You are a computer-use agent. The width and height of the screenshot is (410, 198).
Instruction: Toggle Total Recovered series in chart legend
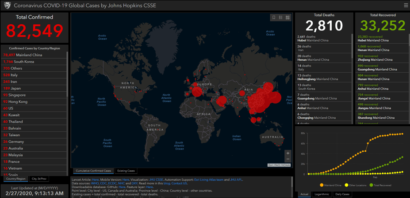point(380,185)
